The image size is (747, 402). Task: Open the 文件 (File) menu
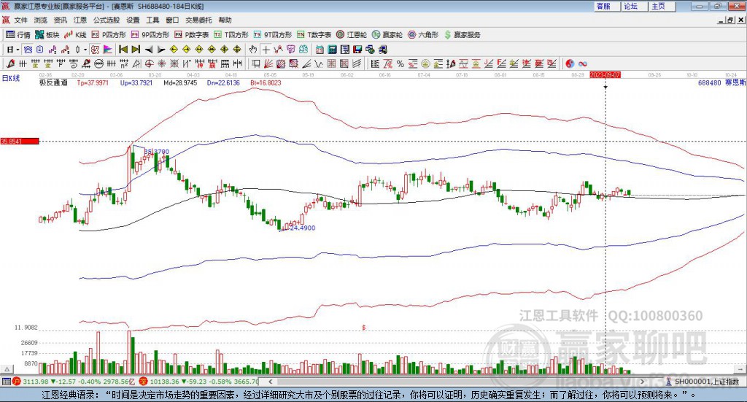[20, 20]
